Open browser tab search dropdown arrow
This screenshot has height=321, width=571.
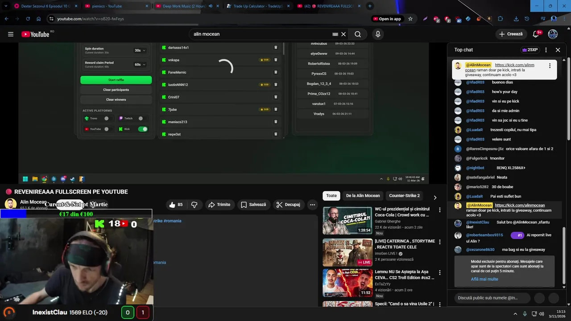click(6, 6)
